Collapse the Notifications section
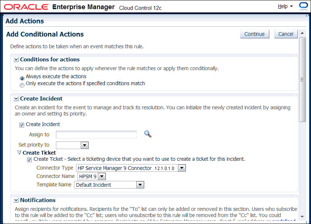This screenshot has width=311, height=224. [x=16, y=200]
